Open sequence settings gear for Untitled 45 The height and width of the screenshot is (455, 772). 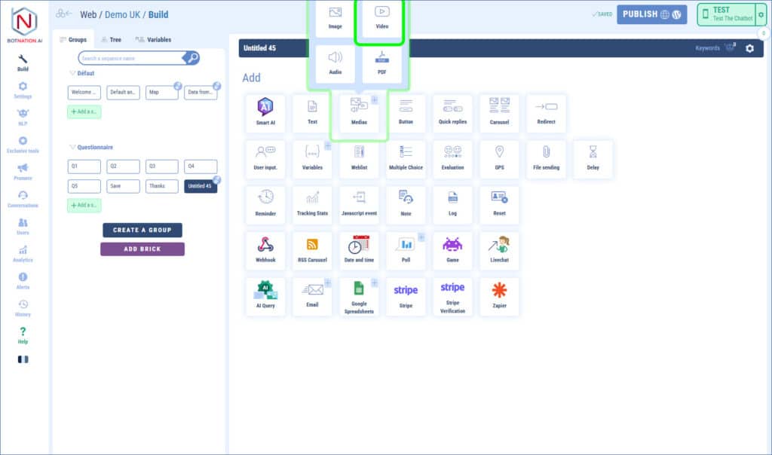(749, 48)
